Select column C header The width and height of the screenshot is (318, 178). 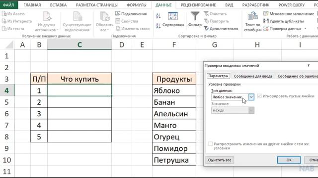pos(79,44)
